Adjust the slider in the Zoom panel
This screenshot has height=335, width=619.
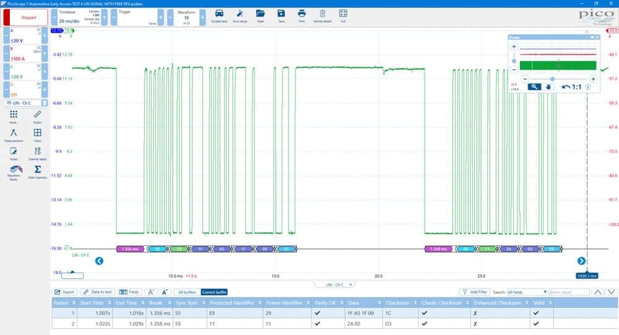[x=552, y=79]
